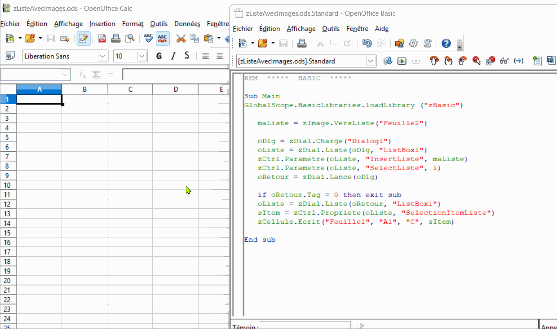
Task: Toggle Edit File mode in Calc toolbar
Action: (x=83, y=39)
